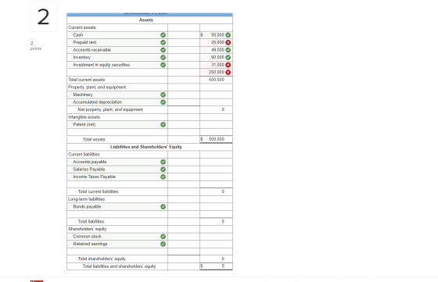Open the Salaries Payable account name cell
Image resolution: width=438 pixels, height=282 pixels.
click(x=117, y=169)
